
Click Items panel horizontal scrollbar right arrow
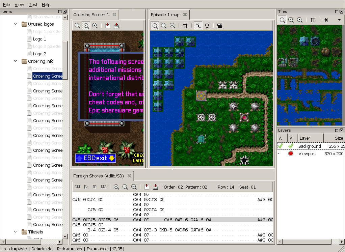[60, 242]
